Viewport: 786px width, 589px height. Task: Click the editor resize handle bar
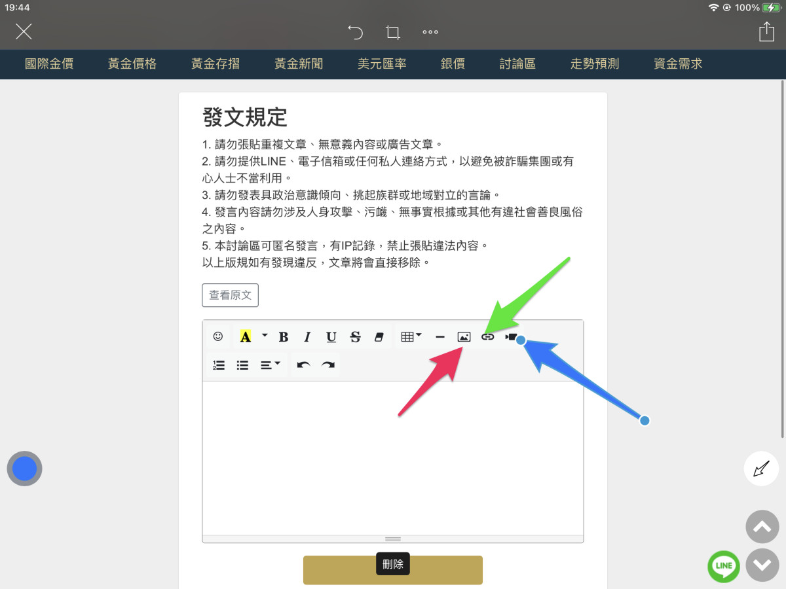[x=393, y=539]
